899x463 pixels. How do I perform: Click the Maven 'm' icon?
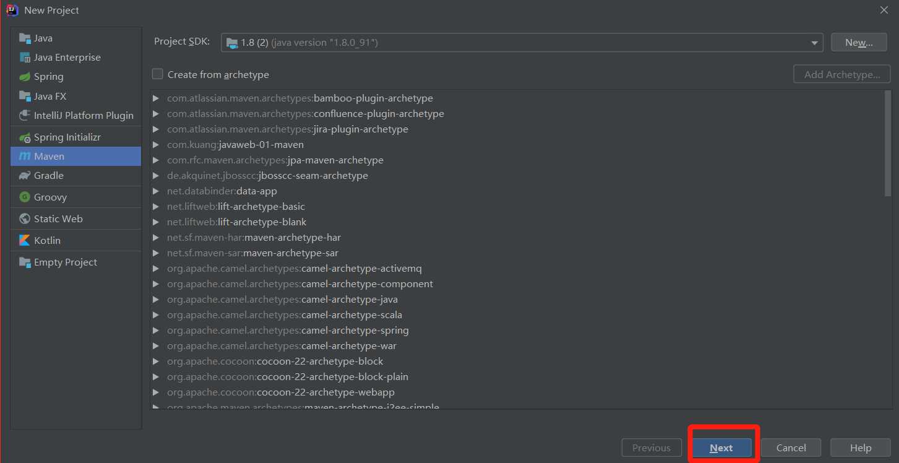click(25, 157)
